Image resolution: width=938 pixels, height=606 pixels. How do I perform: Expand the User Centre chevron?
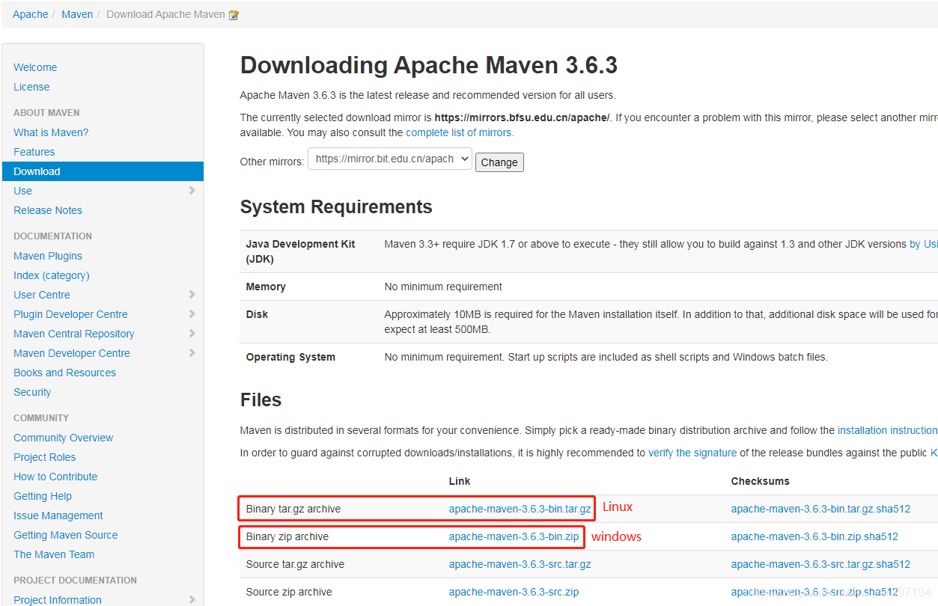pyautogui.click(x=192, y=295)
